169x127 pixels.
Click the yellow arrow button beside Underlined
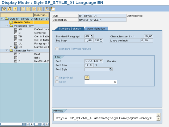coord(87,78)
